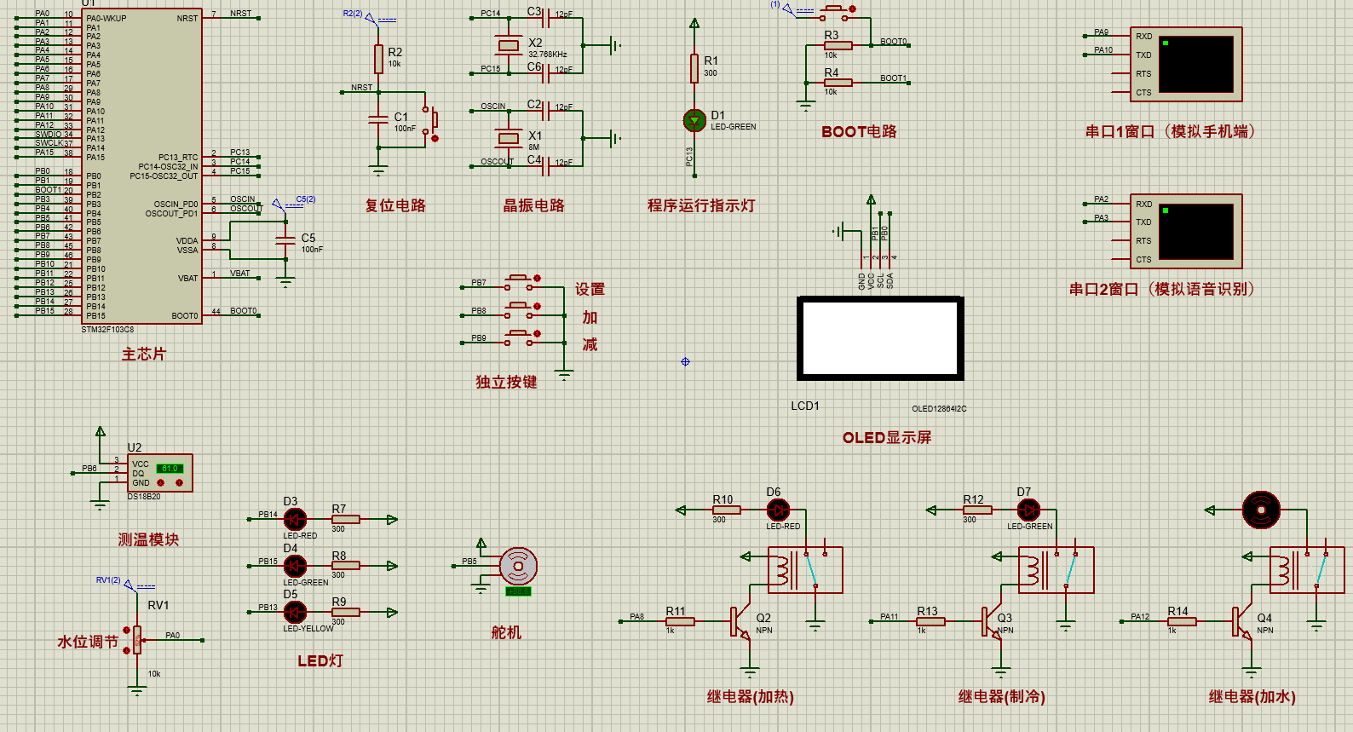Select the R1 300 ohm resistor
The width and height of the screenshot is (1353, 732).
pos(694,68)
